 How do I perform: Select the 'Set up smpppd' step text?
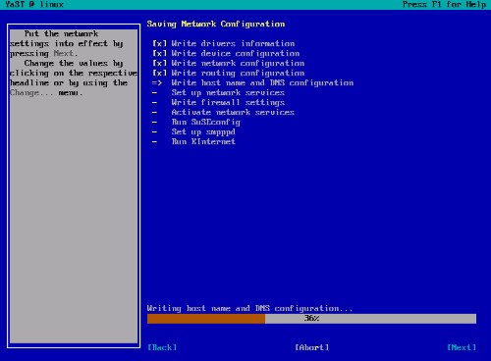(203, 131)
